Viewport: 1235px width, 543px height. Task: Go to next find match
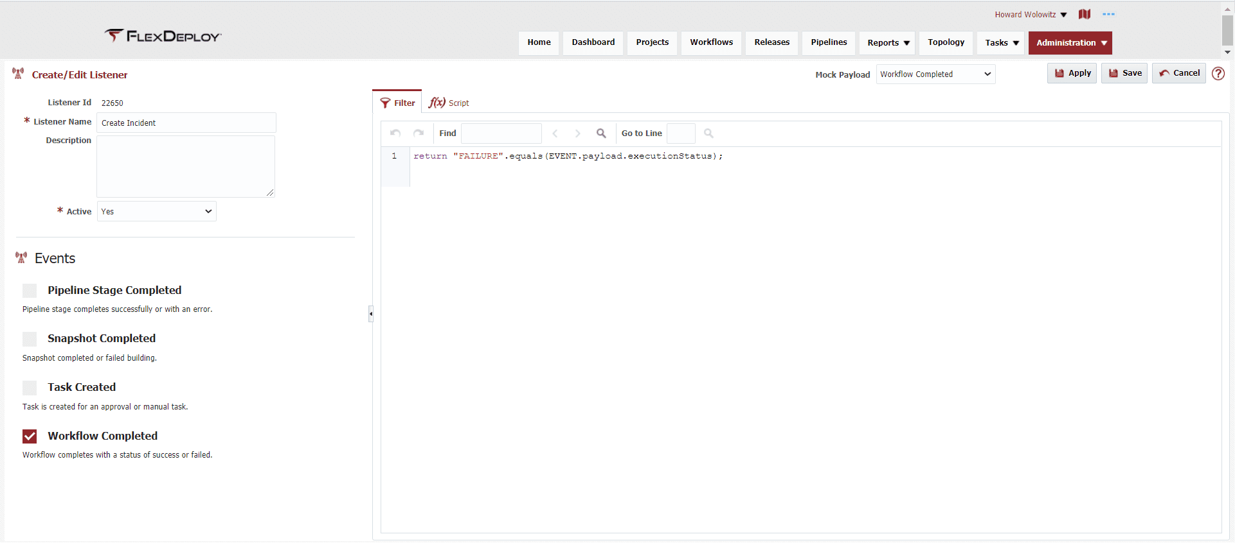point(577,134)
